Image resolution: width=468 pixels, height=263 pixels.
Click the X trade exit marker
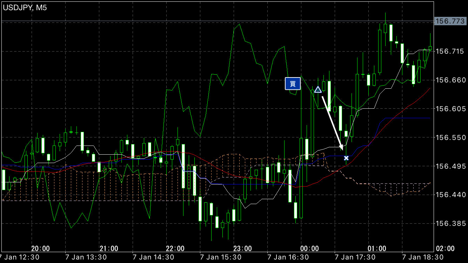click(x=346, y=158)
